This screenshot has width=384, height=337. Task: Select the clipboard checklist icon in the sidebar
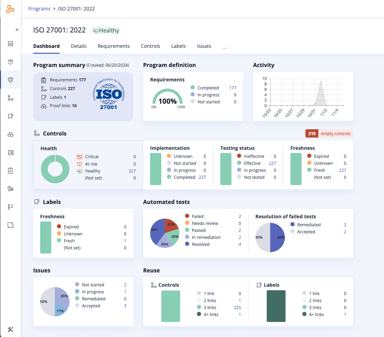(x=10, y=171)
